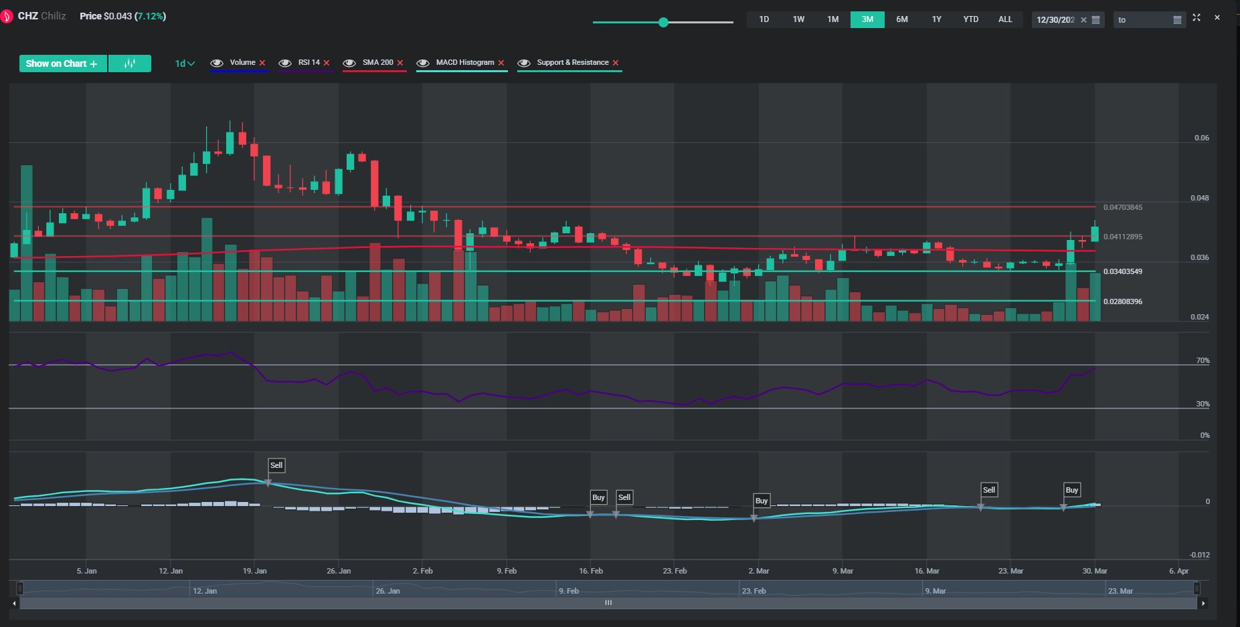Toggle Volume visibility eye icon
This screenshot has height=627, width=1240.
coord(217,63)
